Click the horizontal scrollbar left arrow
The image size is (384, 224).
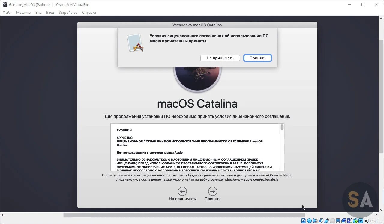coord(2,215)
